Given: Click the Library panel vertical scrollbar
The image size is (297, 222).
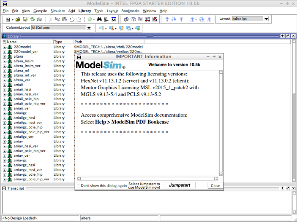Looking at the screenshot, I should tap(294, 110).
